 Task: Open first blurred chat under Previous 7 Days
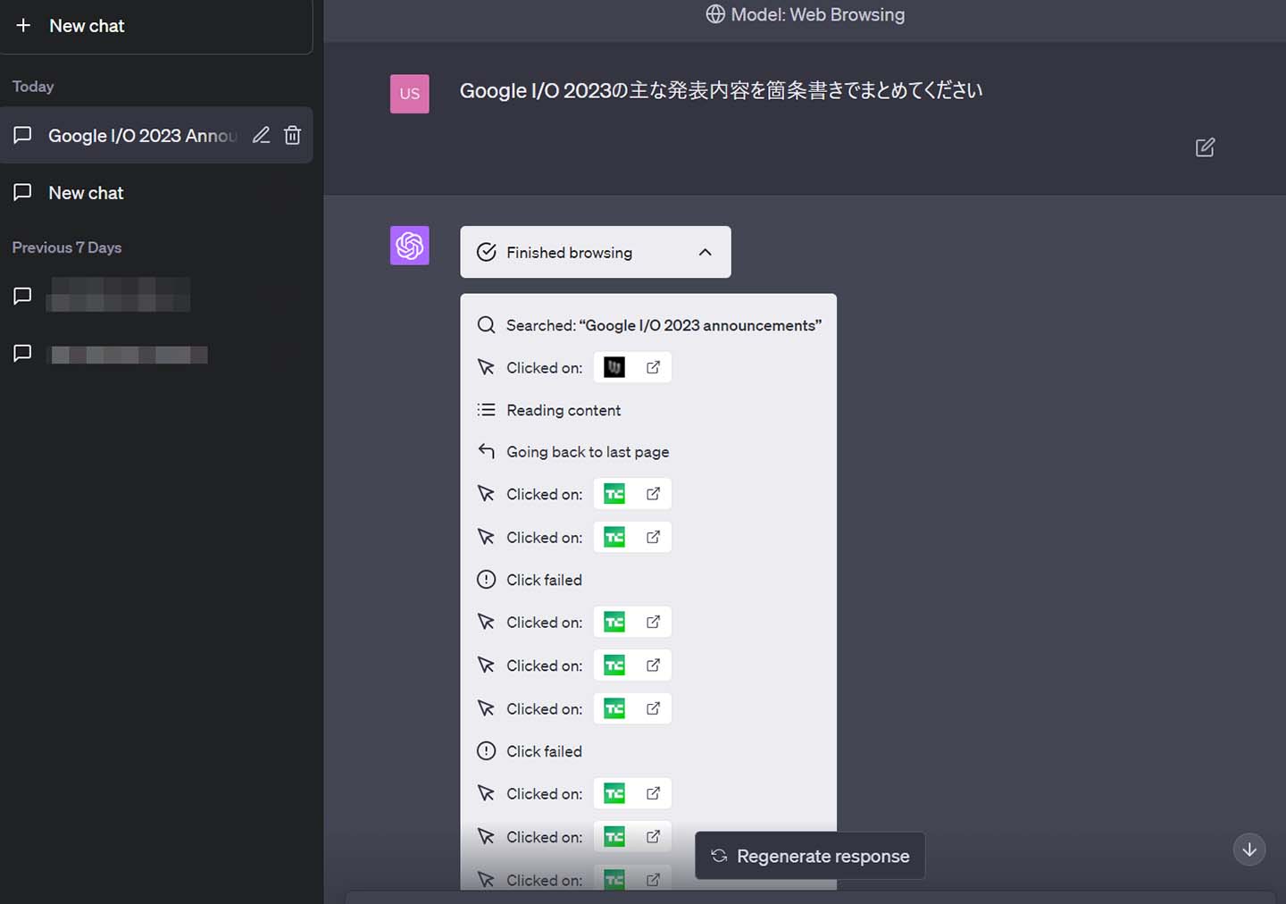pos(118,296)
